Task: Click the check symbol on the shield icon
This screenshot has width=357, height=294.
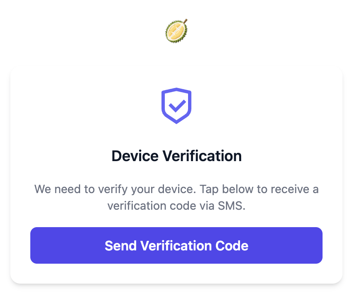Action: [x=176, y=107]
